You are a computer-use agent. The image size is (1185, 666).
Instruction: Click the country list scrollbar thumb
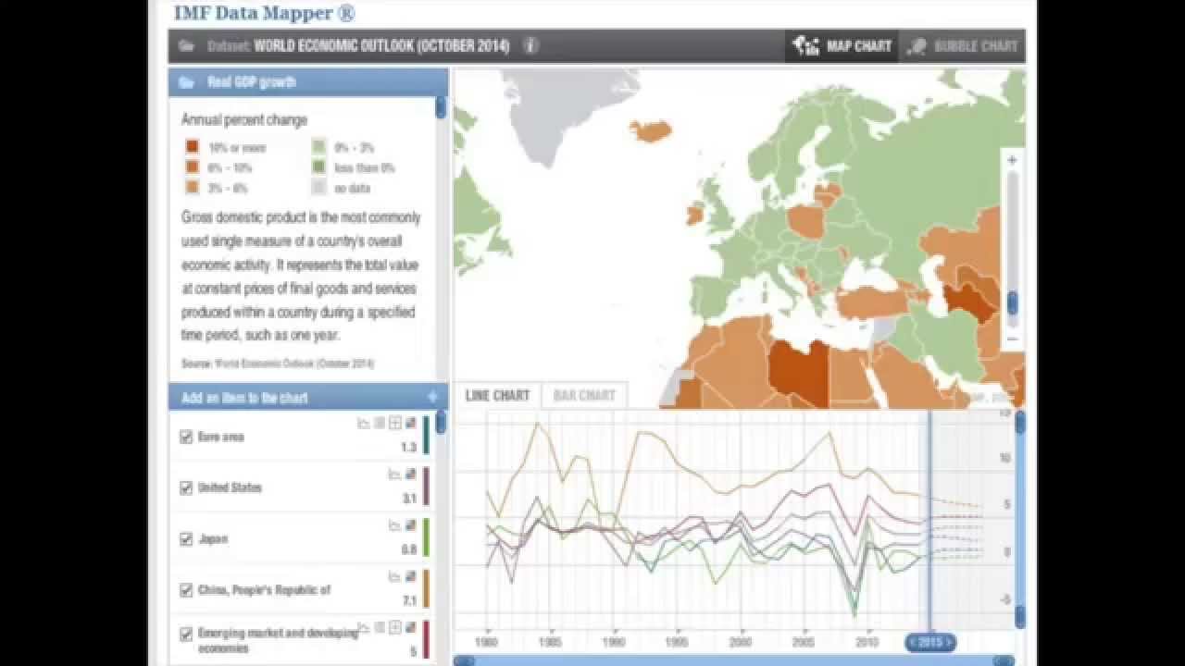(441, 422)
